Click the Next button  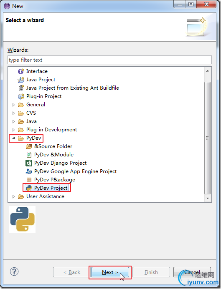110,272
